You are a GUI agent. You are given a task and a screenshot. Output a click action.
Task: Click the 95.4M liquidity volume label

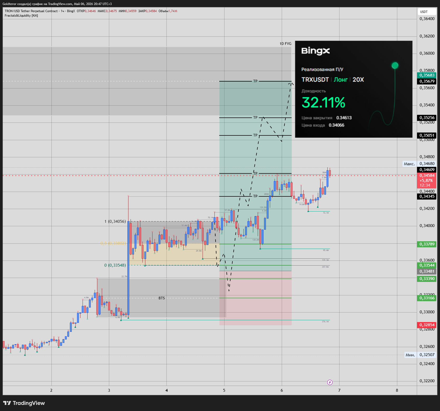coord(326,250)
